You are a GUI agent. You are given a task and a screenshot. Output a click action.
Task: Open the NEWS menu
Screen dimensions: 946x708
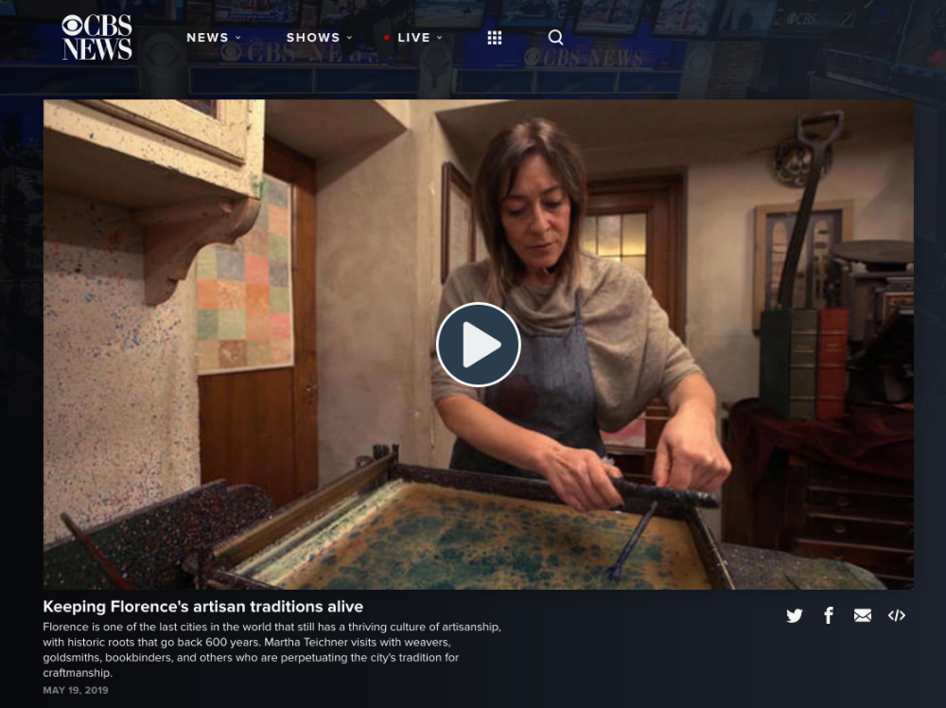207,38
